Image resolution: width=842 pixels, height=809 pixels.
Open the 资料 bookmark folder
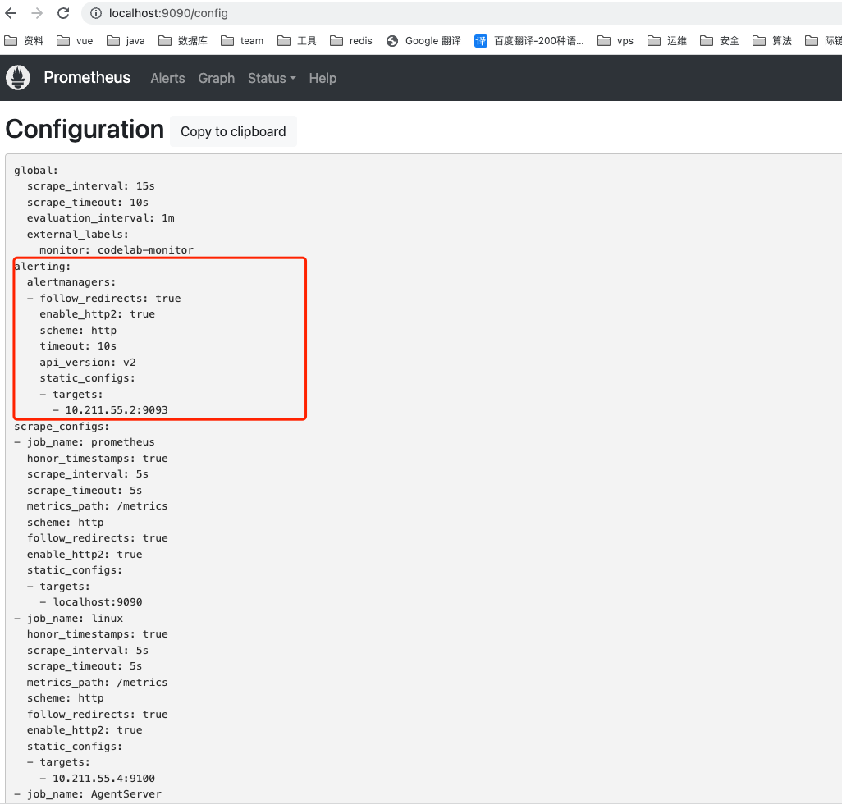point(25,40)
